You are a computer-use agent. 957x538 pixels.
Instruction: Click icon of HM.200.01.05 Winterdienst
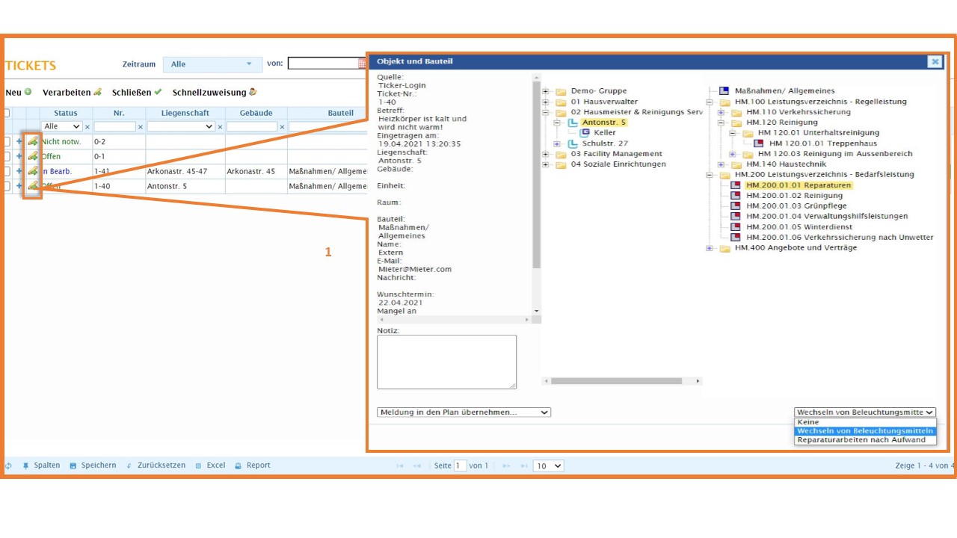coord(736,227)
